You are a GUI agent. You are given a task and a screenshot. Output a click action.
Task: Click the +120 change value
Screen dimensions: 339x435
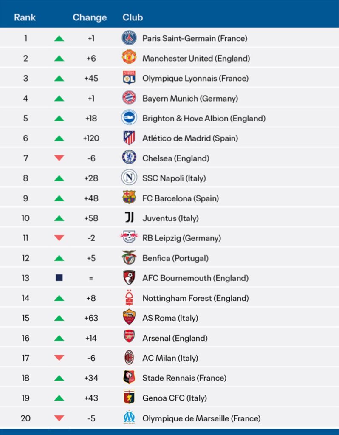91,138
